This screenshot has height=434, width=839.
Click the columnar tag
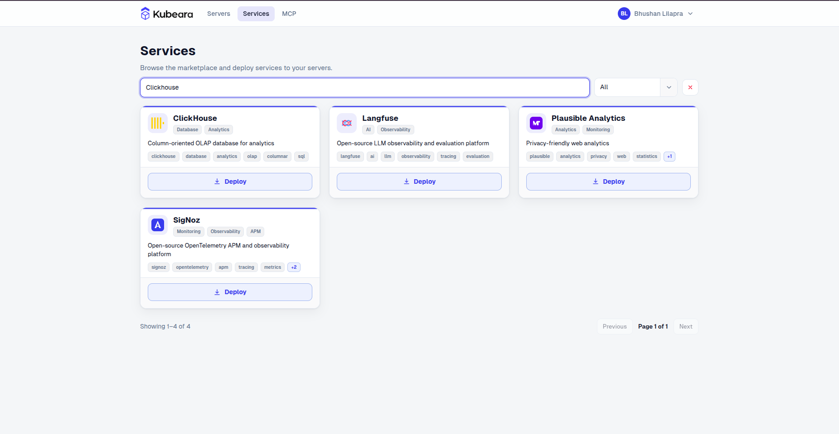277,157
